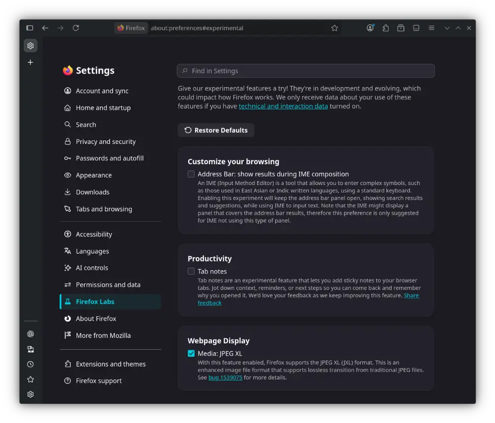495x423 pixels.
Task: Open the Firefox account profile icon
Action: pyautogui.click(x=370, y=28)
